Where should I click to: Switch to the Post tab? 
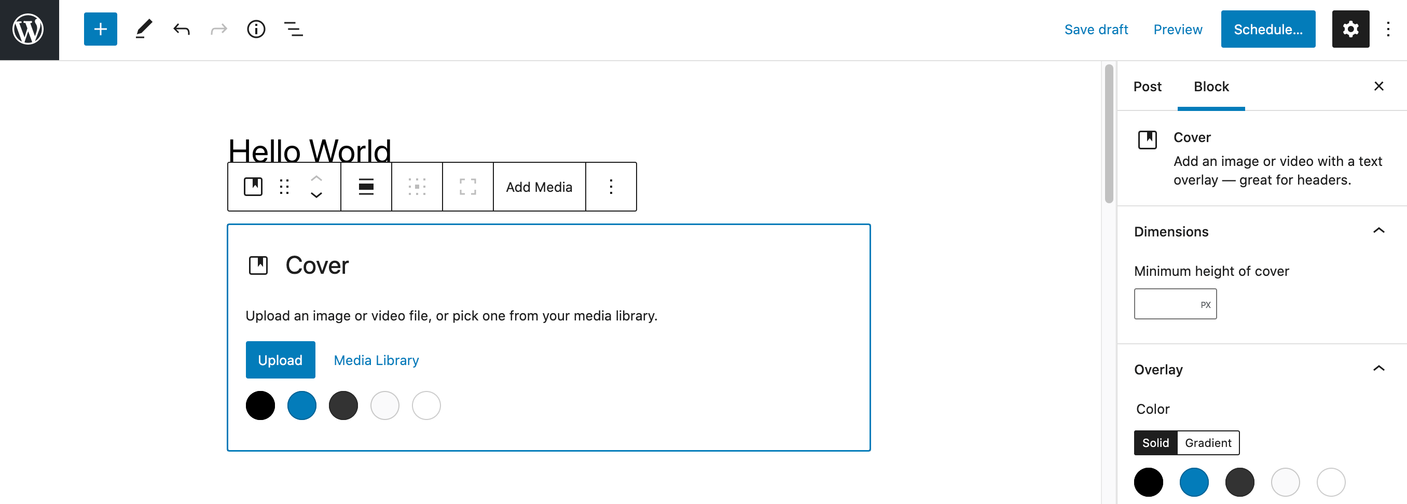click(x=1147, y=86)
